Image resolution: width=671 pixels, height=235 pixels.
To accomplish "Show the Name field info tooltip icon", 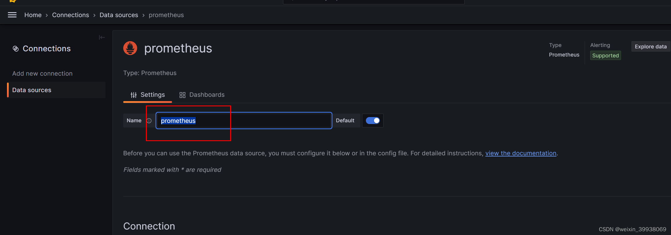I will pos(149,121).
